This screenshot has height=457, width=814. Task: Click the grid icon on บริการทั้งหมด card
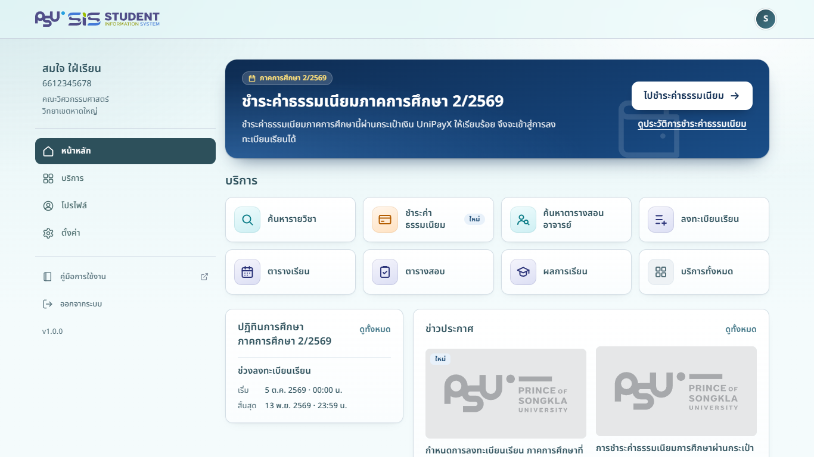[x=661, y=272]
